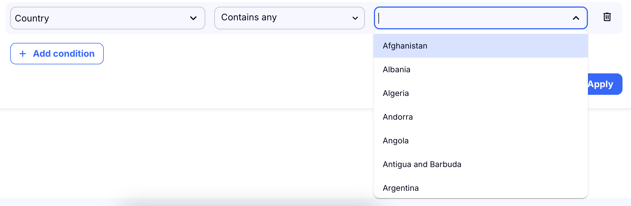The height and width of the screenshot is (206, 631).
Task: Focus the empty country value search box
Action: click(x=471, y=18)
